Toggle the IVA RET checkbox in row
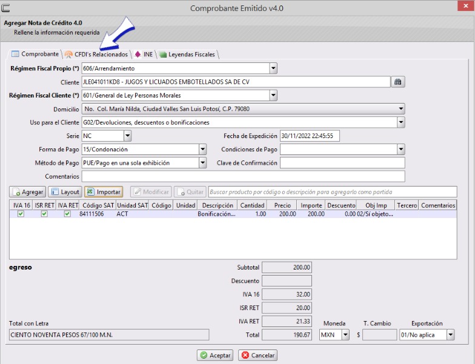The image size is (475, 364). (67, 214)
